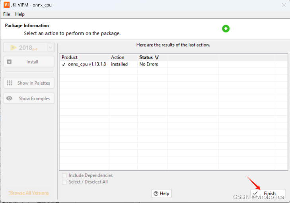
Task: Open the File menu
Action: [x=6, y=14]
